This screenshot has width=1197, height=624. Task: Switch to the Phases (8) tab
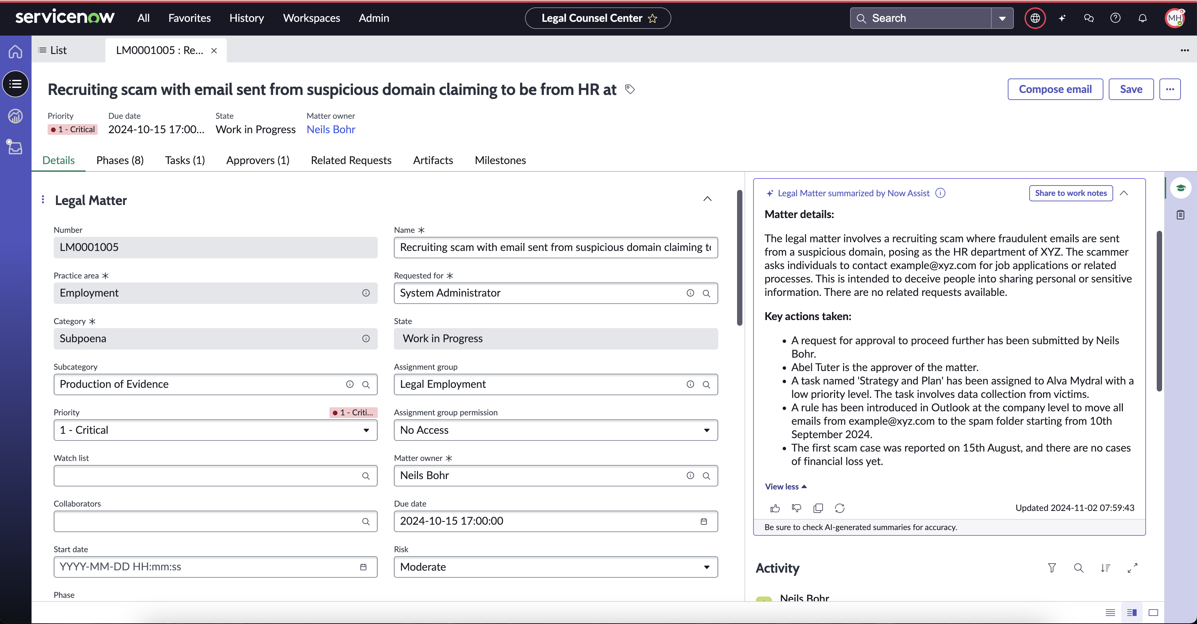(120, 160)
